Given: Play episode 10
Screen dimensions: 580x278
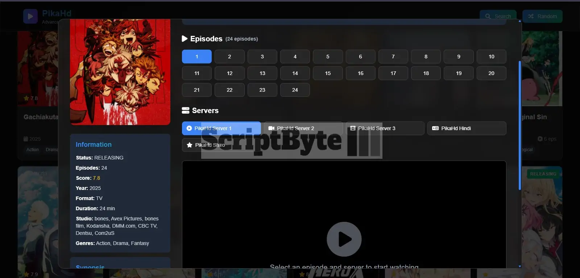Looking at the screenshot, I should point(491,57).
